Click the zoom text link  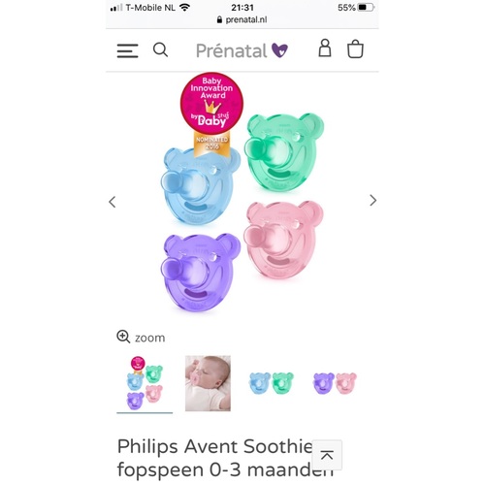tap(149, 338)
